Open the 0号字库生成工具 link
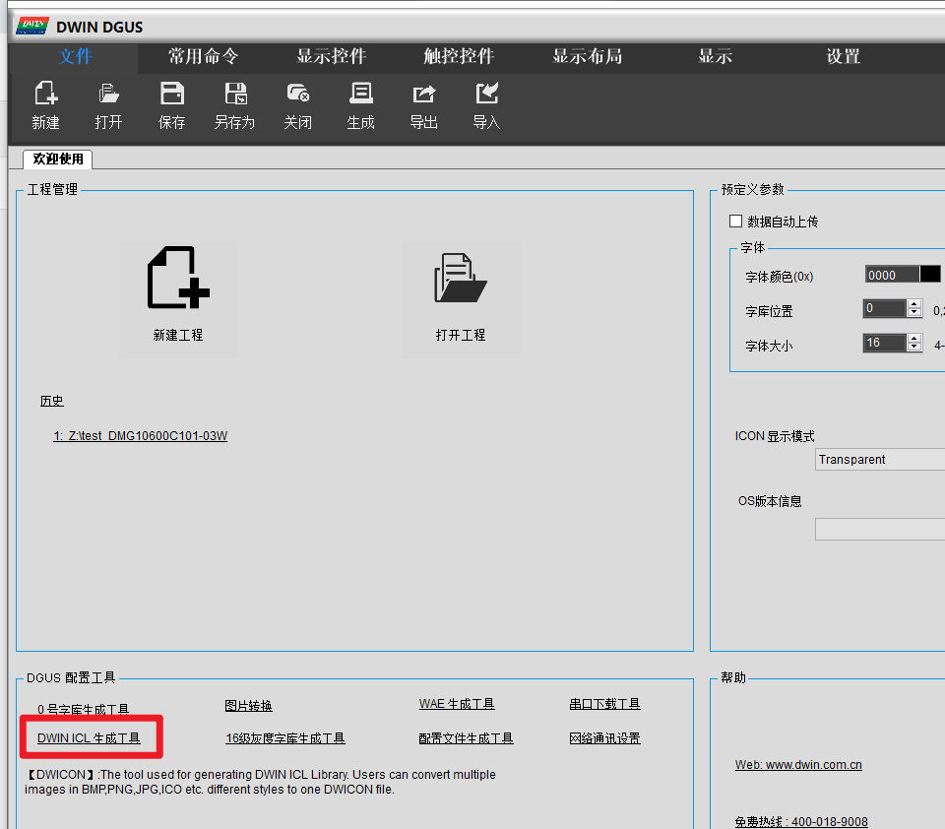Screen dimensions: 945x829 83,709
